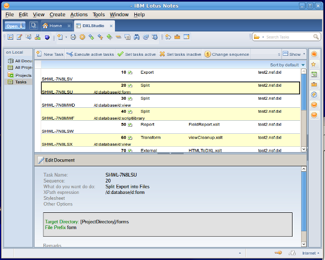Image resolution: width=325 pixels, height=260 pixels.
Task: Select the FieldReport.xslt cell
Action: [x=204, y=125]
